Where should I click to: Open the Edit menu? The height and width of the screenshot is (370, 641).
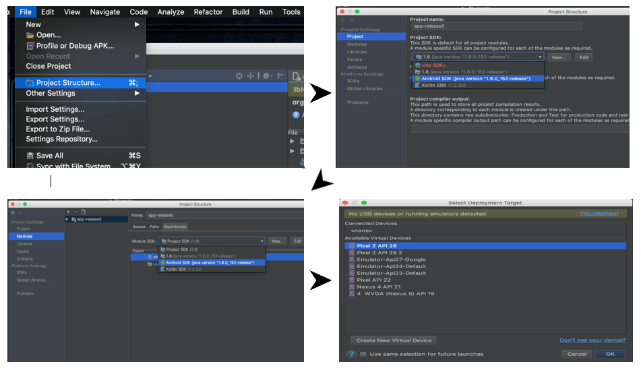click(47, 12)
